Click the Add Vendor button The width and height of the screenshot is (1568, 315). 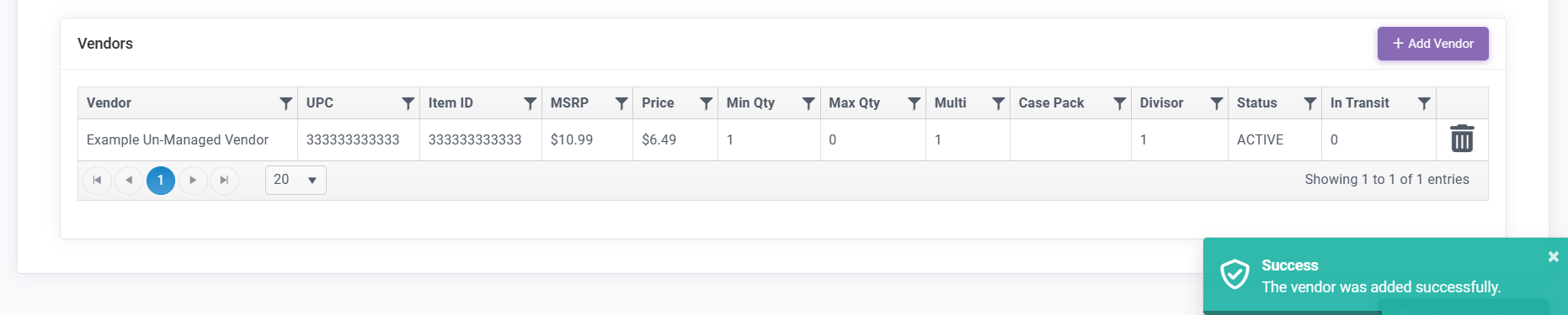click(x=1433, y=44)
